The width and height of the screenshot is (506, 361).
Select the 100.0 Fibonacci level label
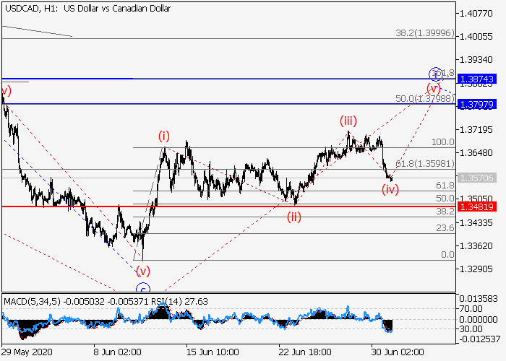(442, 143)
